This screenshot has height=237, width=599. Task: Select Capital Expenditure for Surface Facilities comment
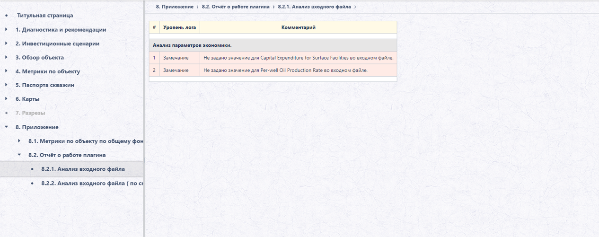pos(299,58)
